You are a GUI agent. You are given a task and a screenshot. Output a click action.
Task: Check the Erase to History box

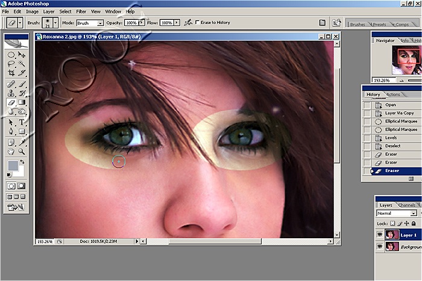pyautogui.click(x=197, y=22)
